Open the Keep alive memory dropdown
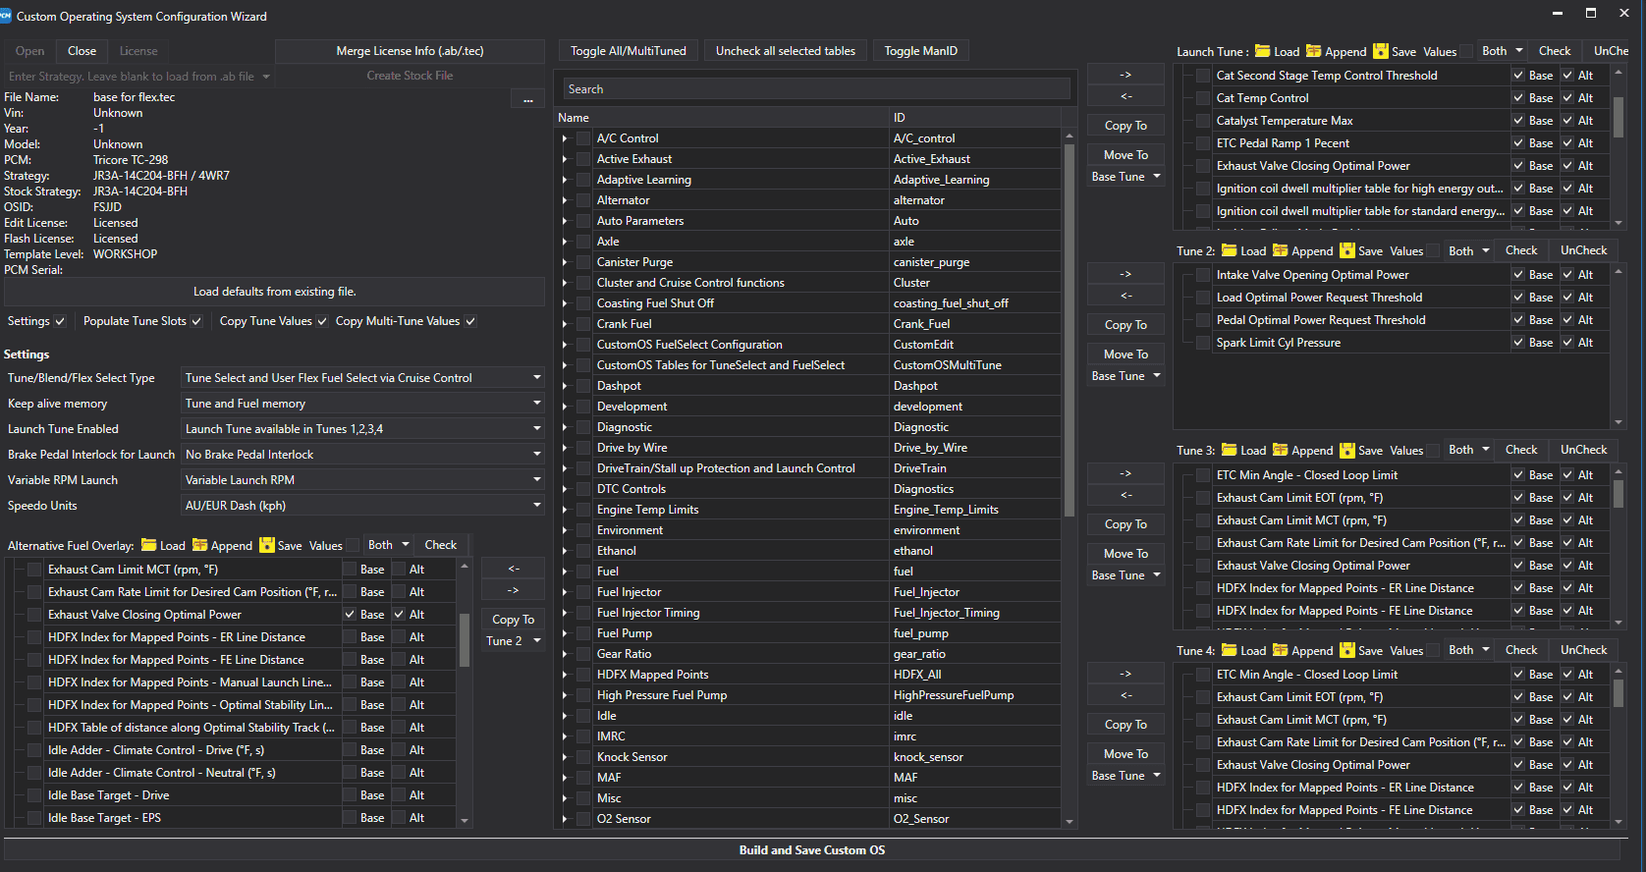The image size is (1646, 872). (363, 404)
